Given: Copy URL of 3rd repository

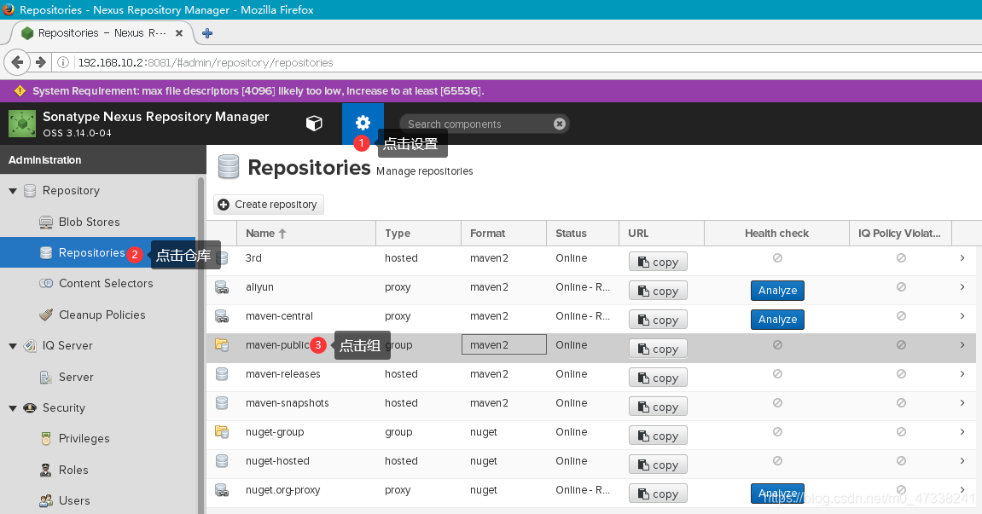Looking at the screenshot, I should (658, 262).
